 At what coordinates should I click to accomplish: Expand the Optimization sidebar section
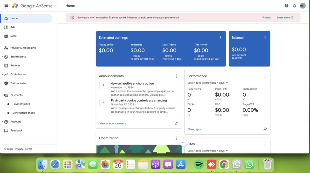pos(2,75)
